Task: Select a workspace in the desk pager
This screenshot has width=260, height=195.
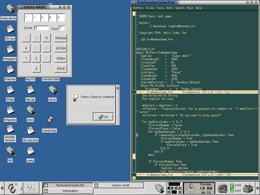Action: pyautogui.click(x=31, y=188)
